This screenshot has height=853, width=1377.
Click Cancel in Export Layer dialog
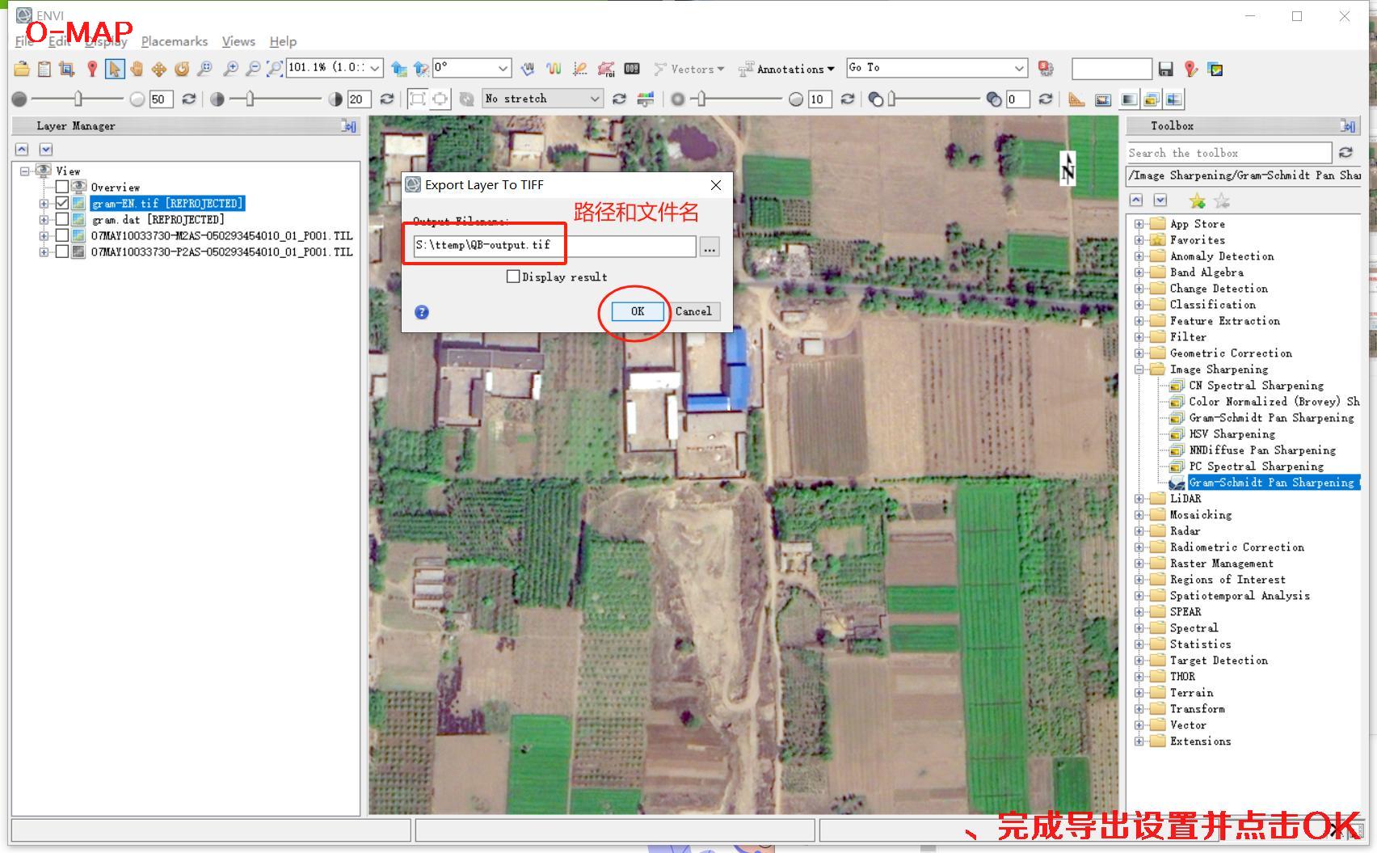[693, 311]
